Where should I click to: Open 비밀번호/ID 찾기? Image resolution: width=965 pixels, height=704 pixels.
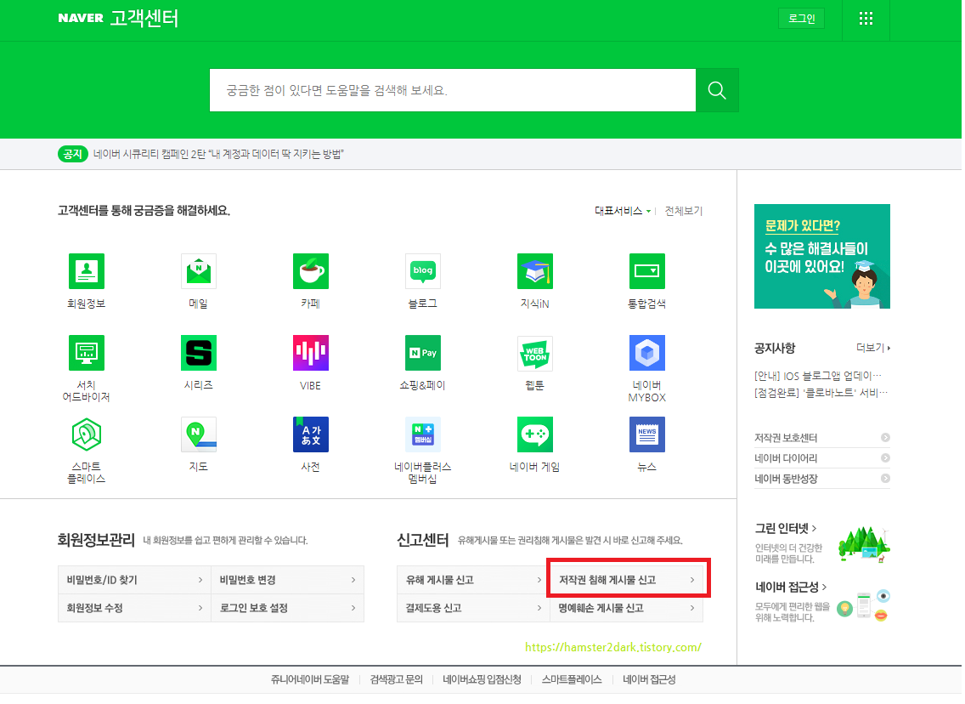point(135,581)
